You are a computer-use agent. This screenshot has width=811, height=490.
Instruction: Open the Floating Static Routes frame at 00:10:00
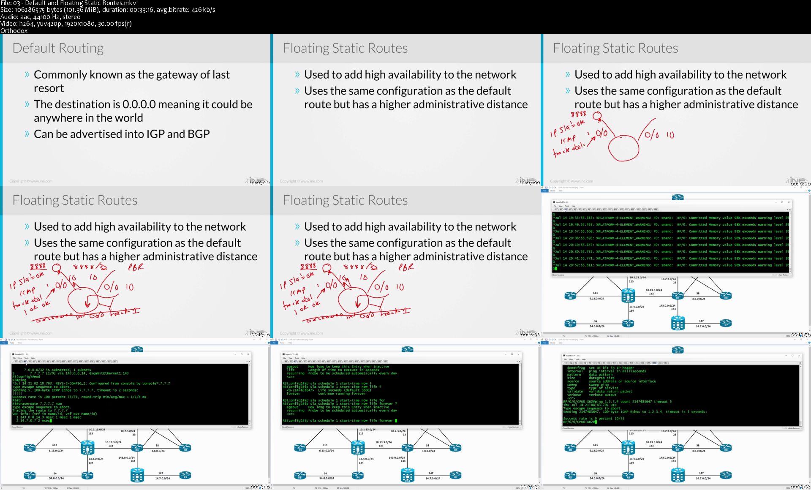tap(676, 110)
